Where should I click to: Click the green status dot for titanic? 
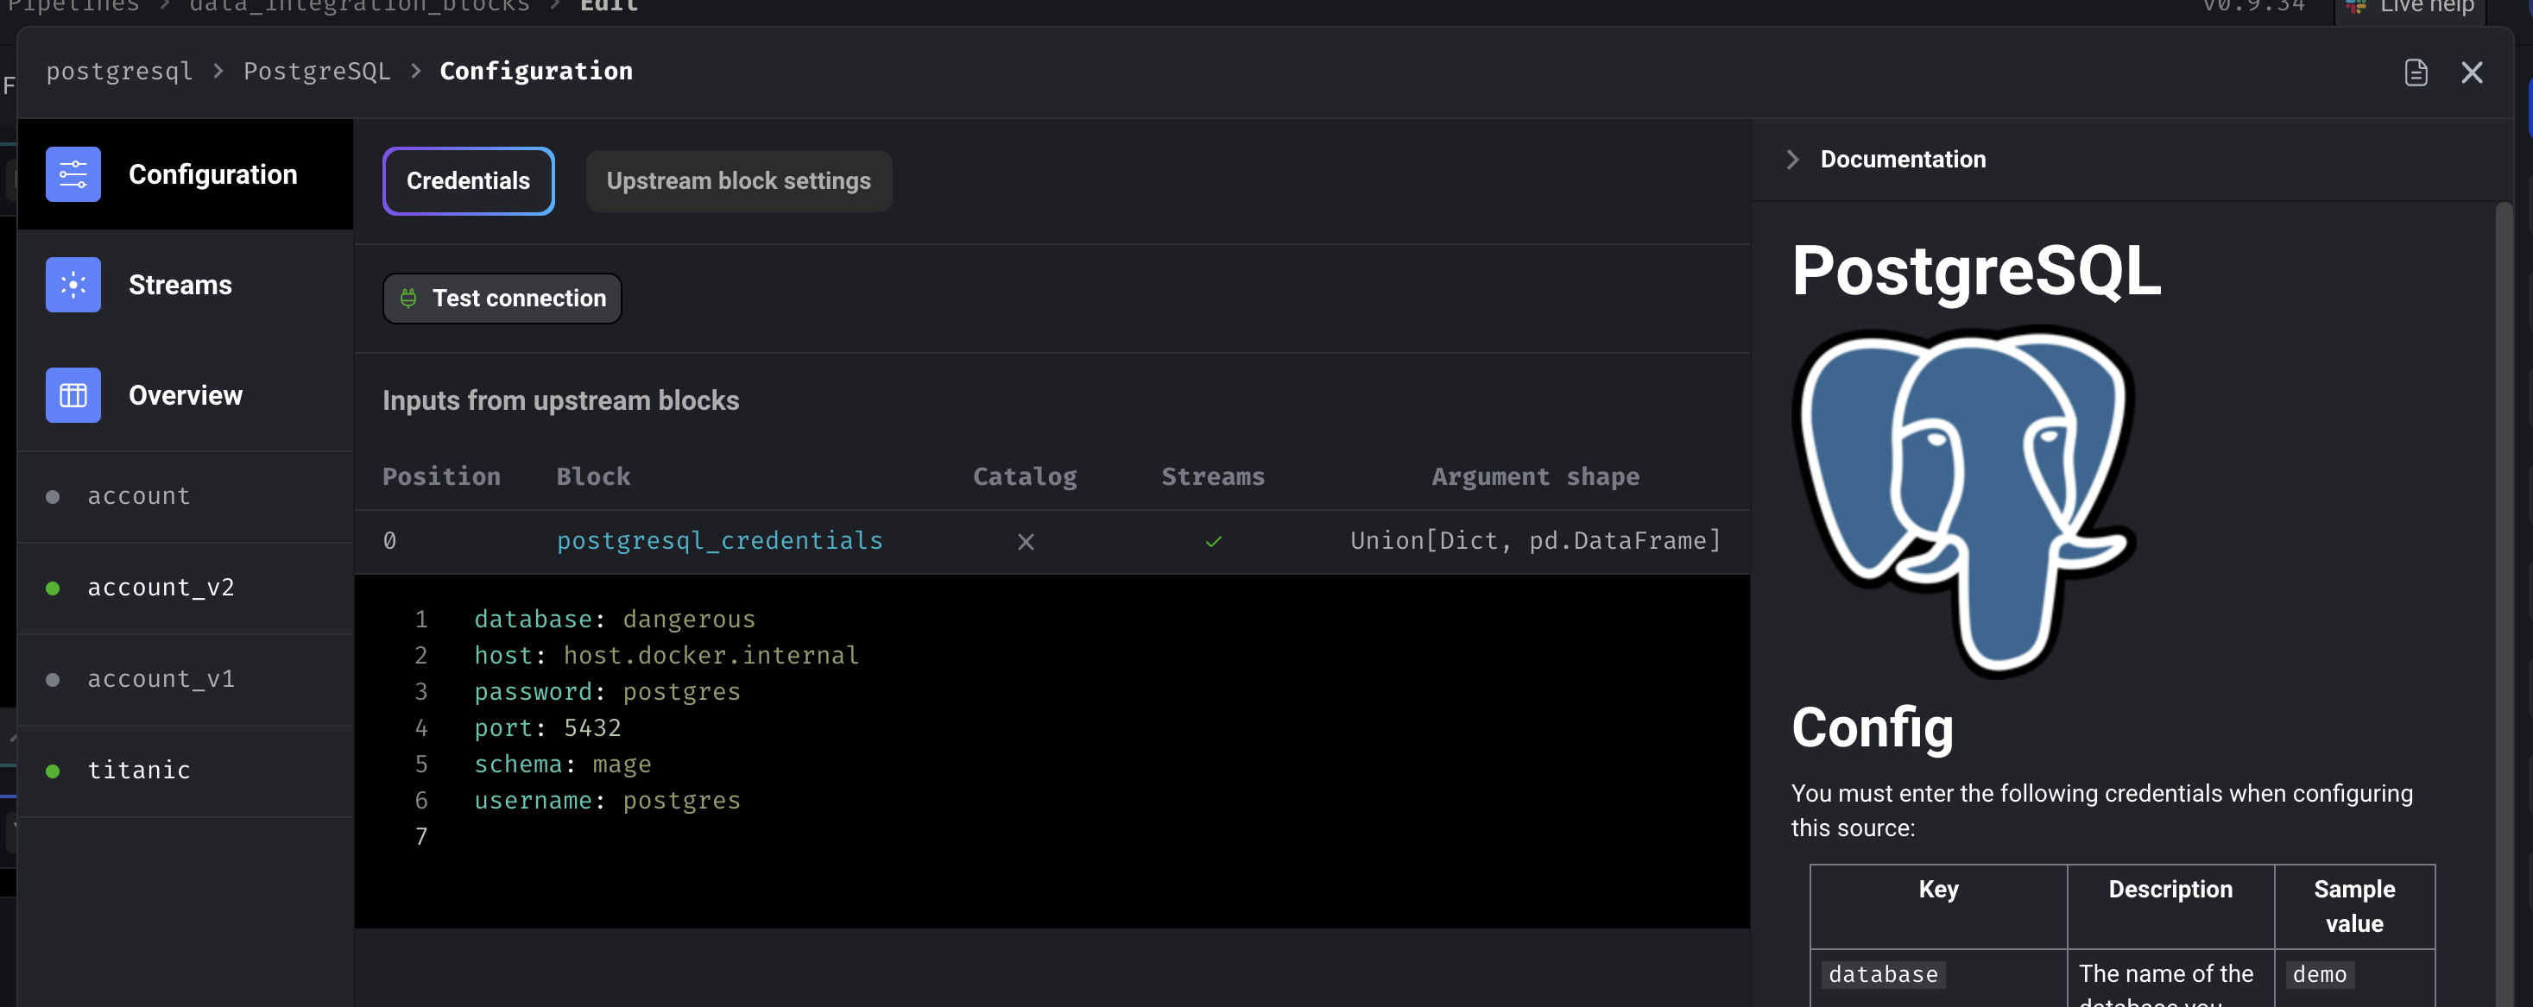click(54, 771)
